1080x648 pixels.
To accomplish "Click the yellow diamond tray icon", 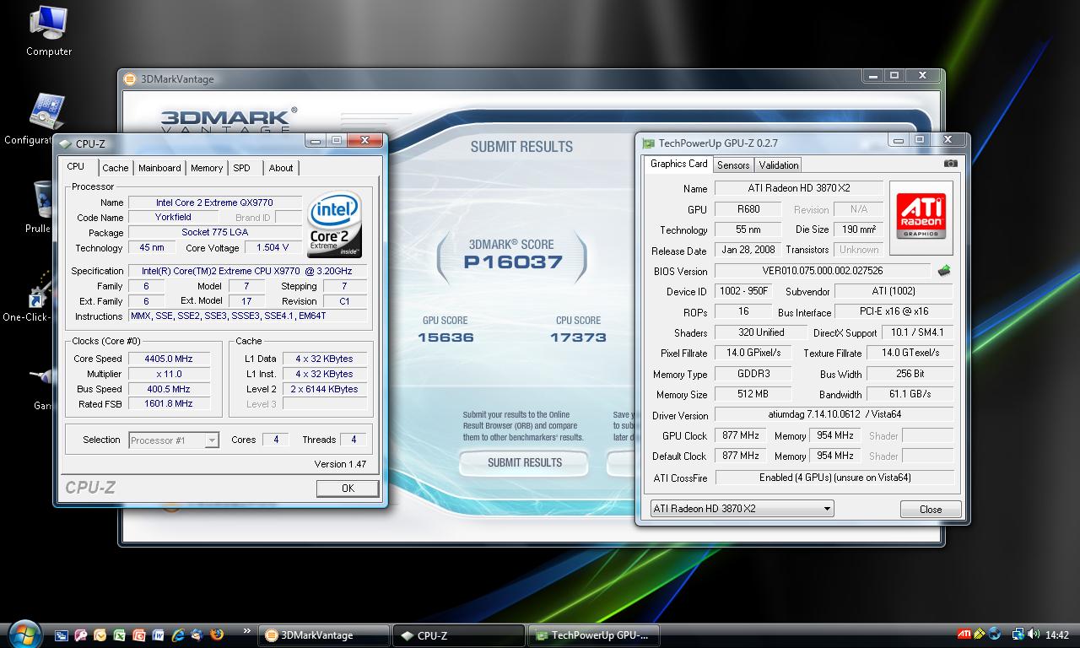I will (x=980, y=634).
